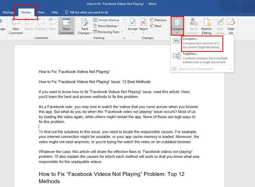
Task: Click the Show Source Documents icon
Action: point(174,69)
